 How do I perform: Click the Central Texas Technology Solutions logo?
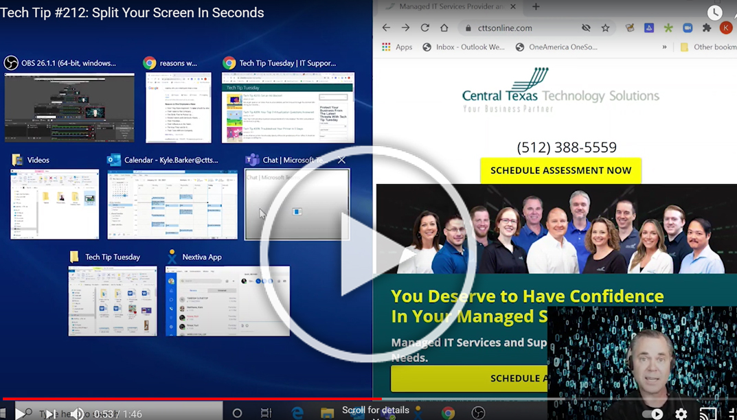(x=560, y=90)
